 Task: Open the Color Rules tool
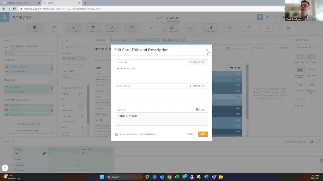pos(151,29)
